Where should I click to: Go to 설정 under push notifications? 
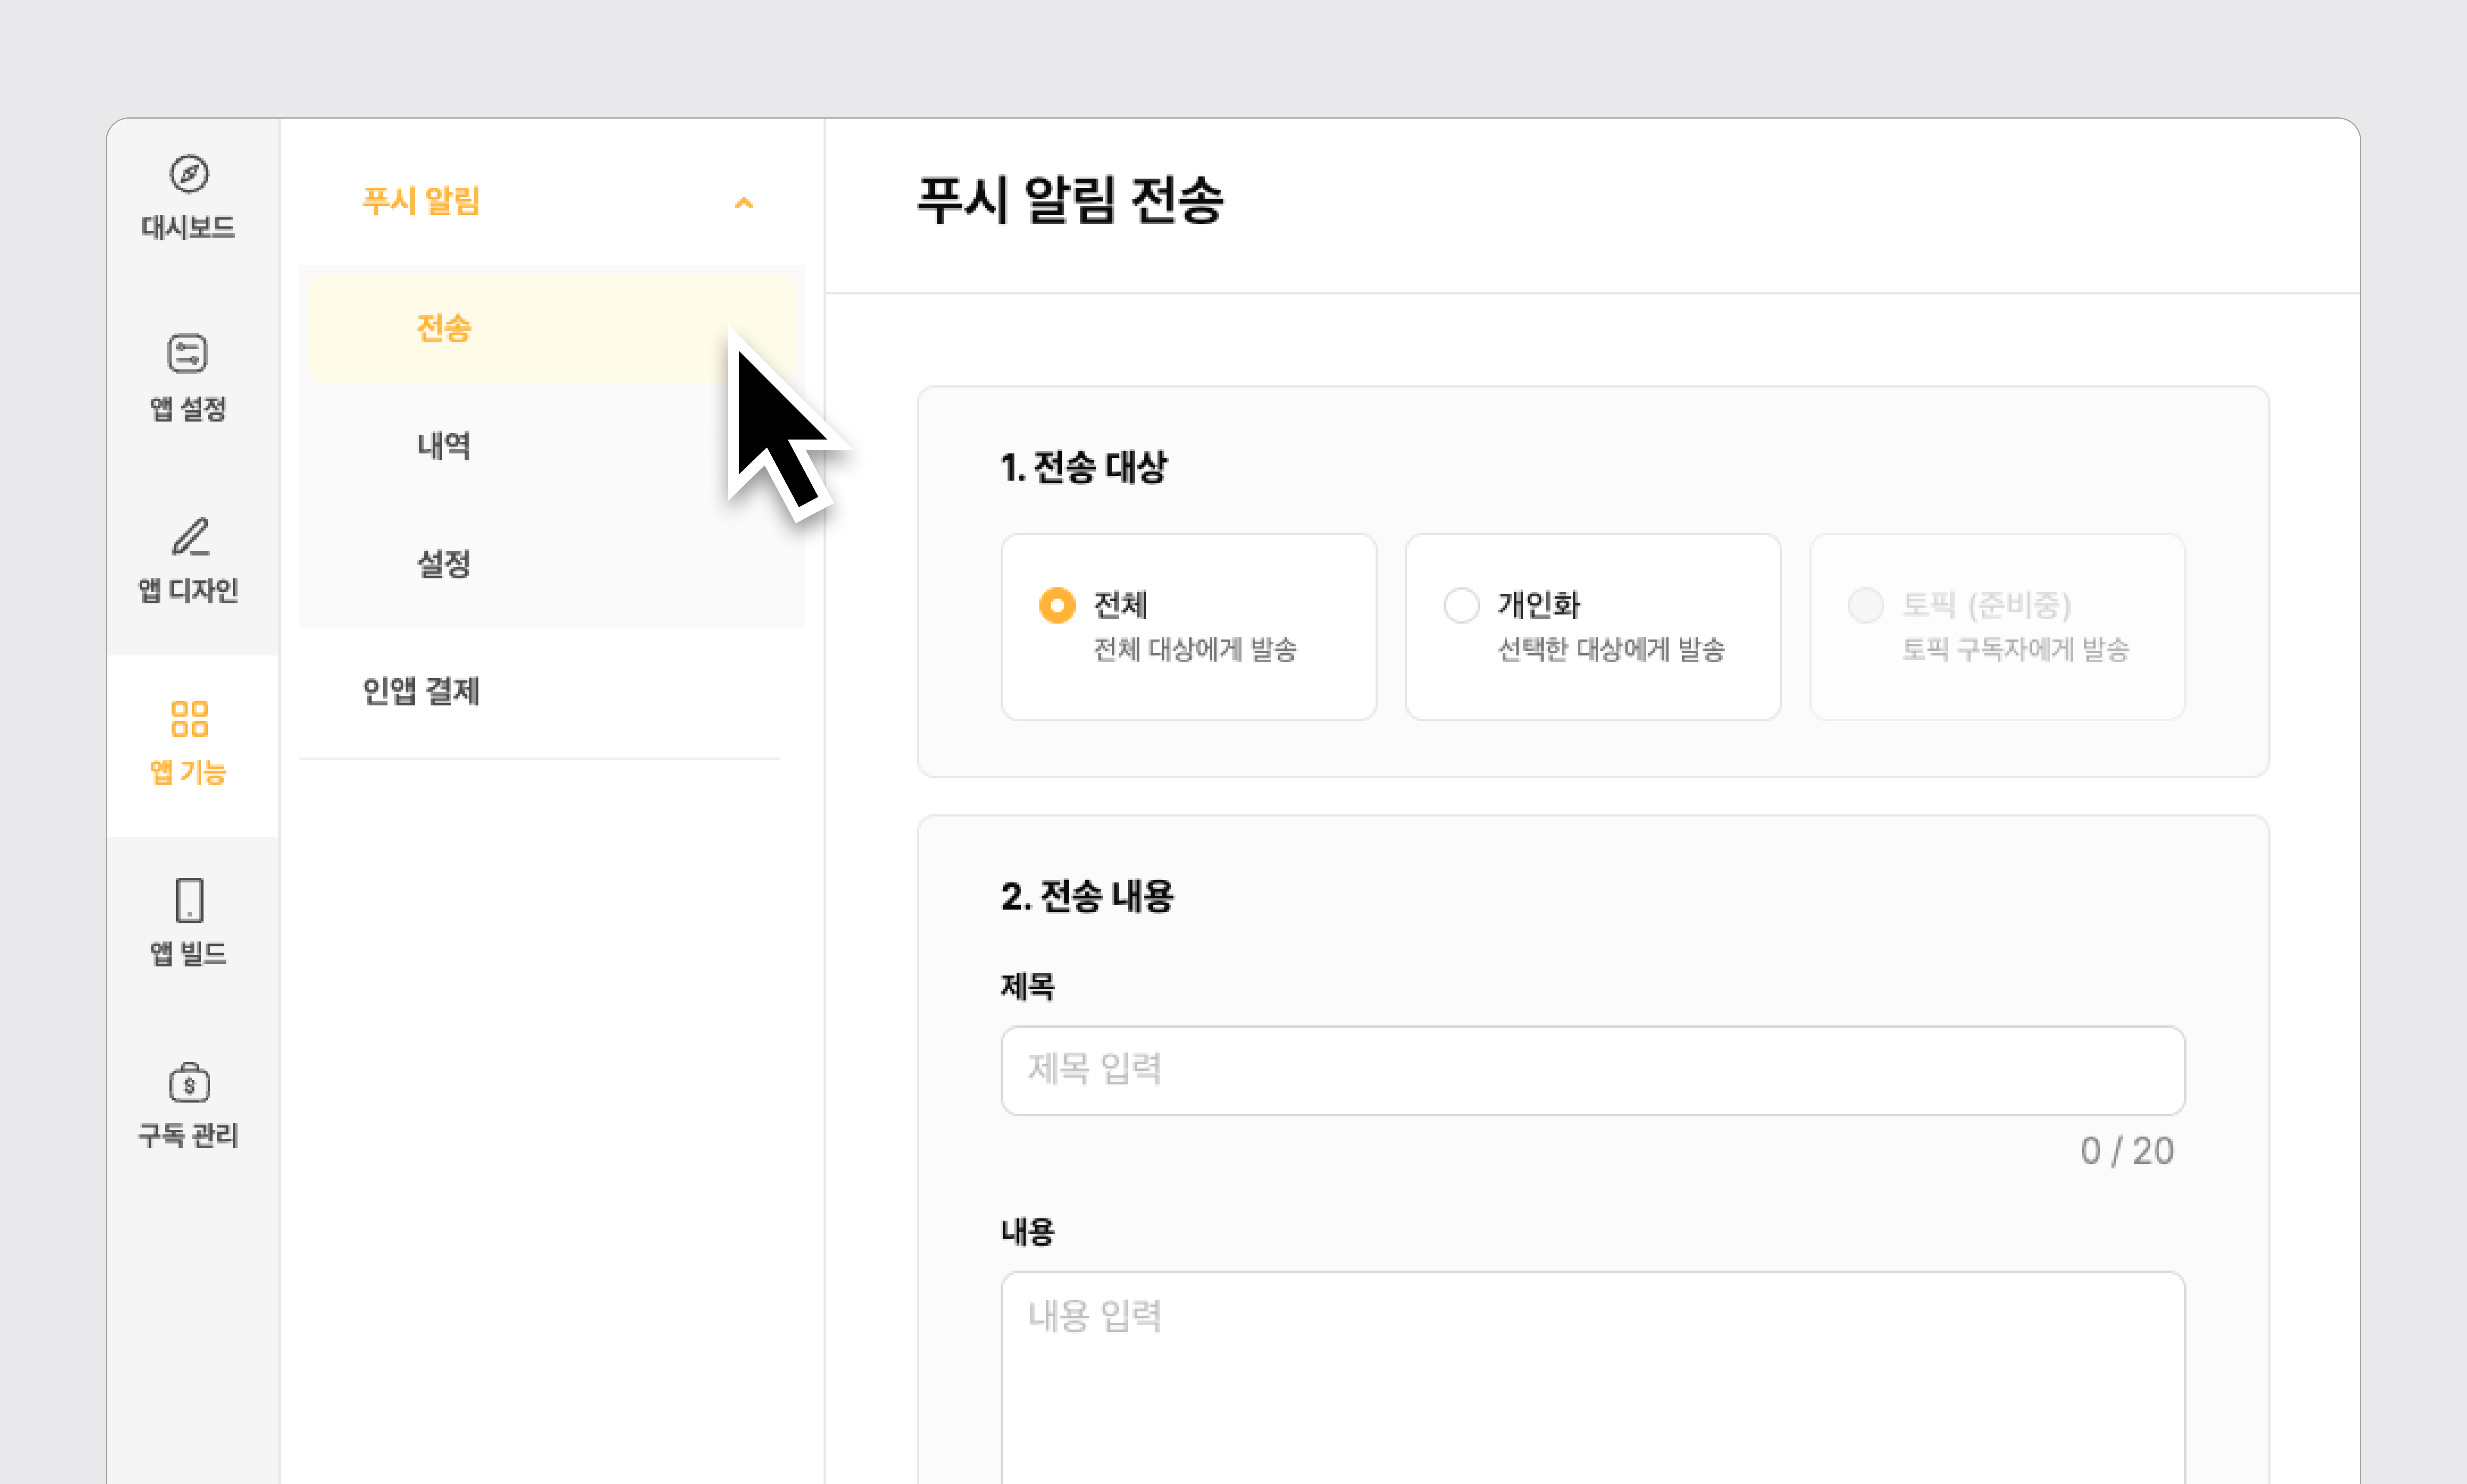pyautogui.click(x=443, y=564)
